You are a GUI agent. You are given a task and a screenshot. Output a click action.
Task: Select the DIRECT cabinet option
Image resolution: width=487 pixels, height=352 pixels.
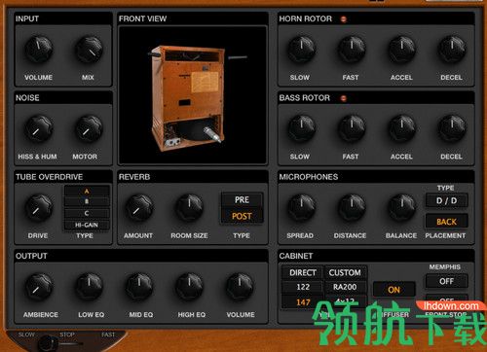click(303, 273)
